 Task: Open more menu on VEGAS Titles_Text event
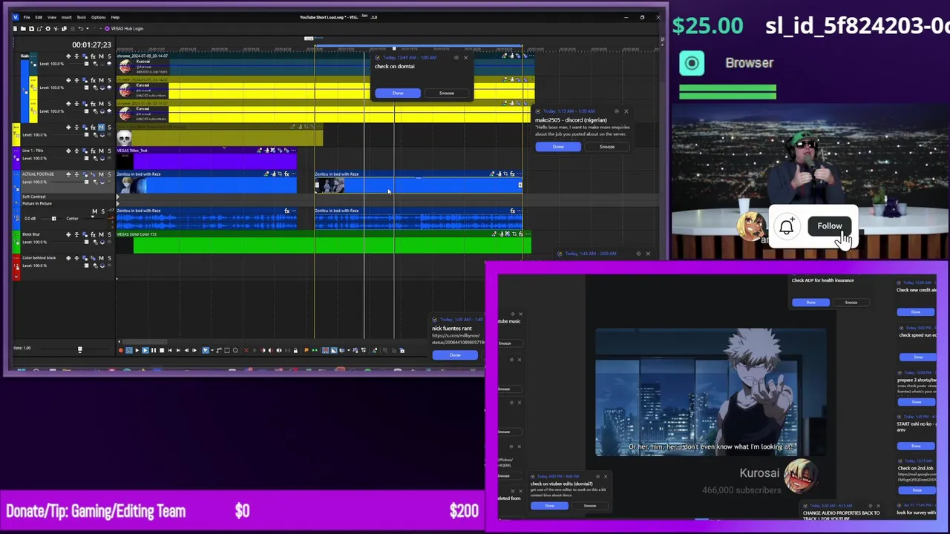point(293,150)
